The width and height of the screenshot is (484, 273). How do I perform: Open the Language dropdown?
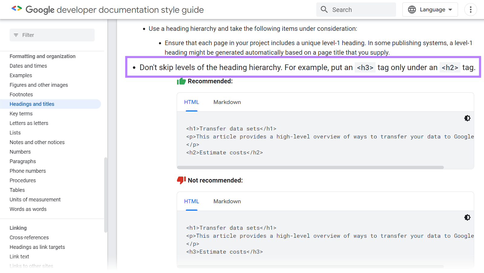pos(430,10)
